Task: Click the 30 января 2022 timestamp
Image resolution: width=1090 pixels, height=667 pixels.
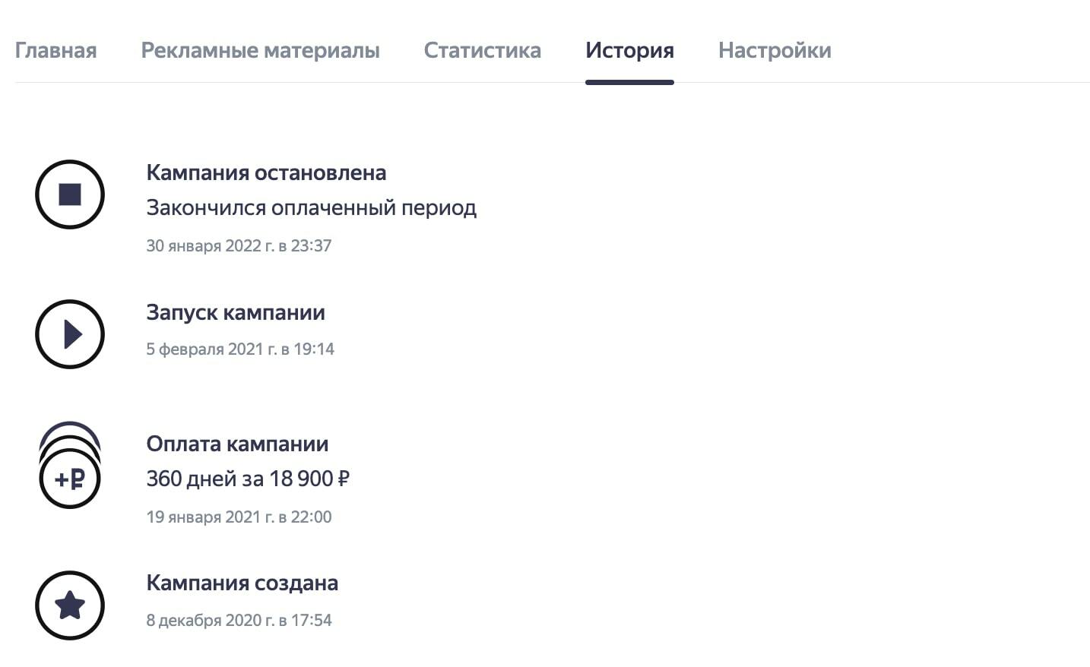Action: pos(239,245)
